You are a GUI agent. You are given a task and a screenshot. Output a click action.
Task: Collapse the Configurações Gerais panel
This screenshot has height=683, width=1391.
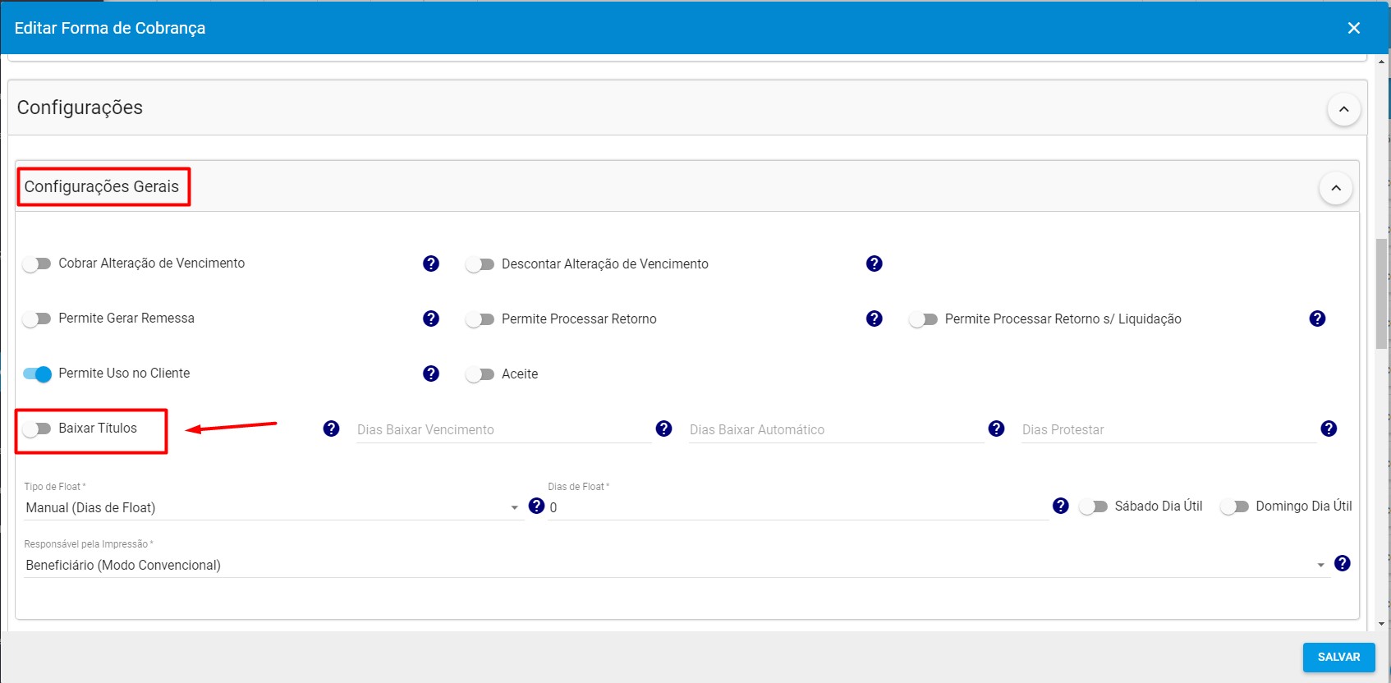pyautogui.click(x=1336, y=188)
